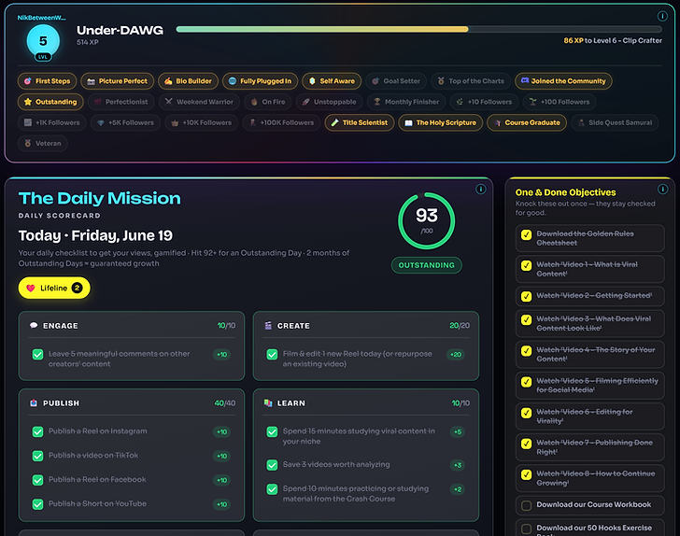680x536 pixels.
Task: Select the +10K Followers badge
Action: [x=201, y=122]
